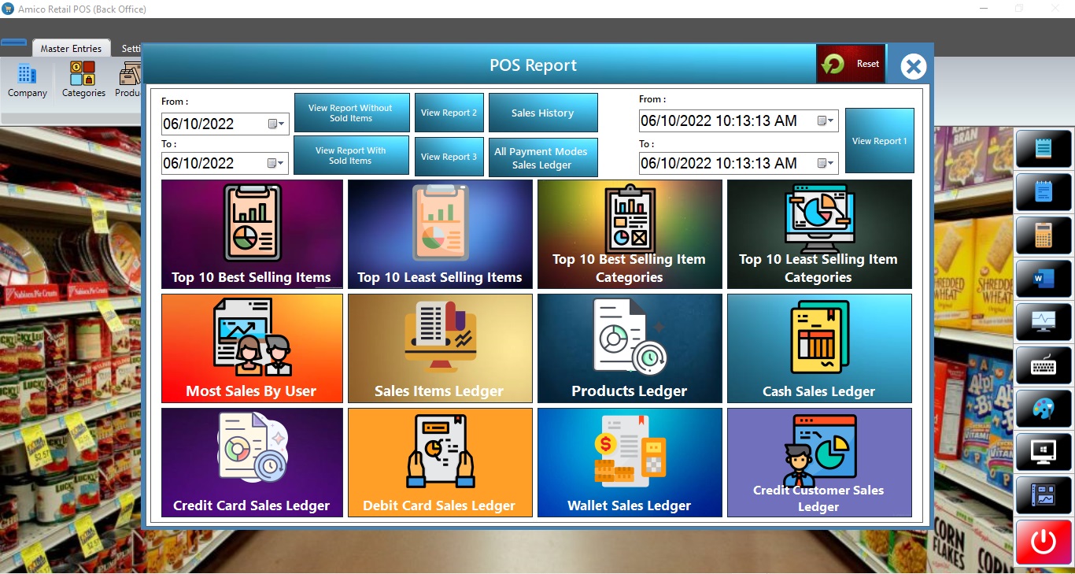Click the Sales History button
The height and width of the screenshot is (574, 1075).
(x=543, y=113)
